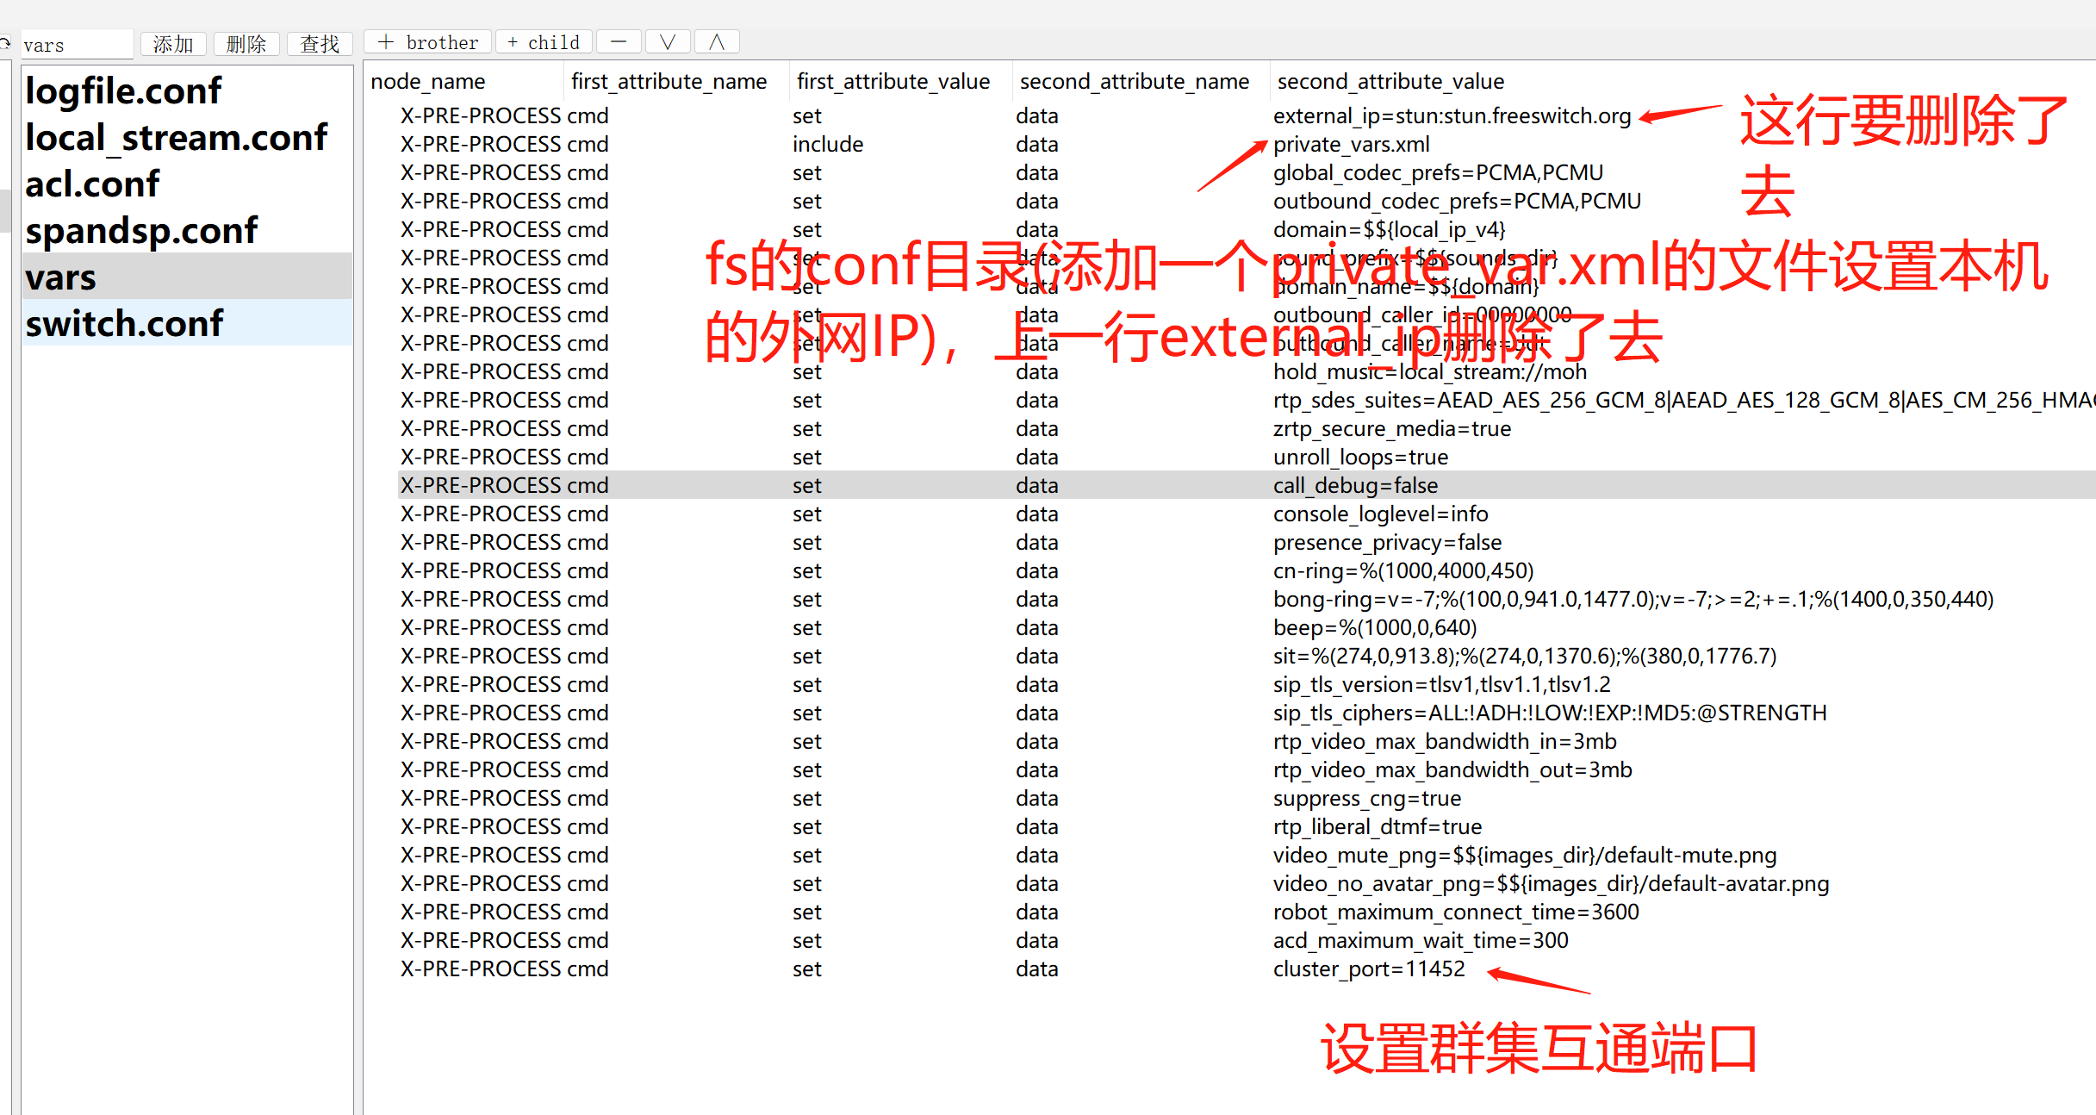Click the call_debug=false highlighted row
The width and height of the screenshot is (2096, 1115).
1247,485
